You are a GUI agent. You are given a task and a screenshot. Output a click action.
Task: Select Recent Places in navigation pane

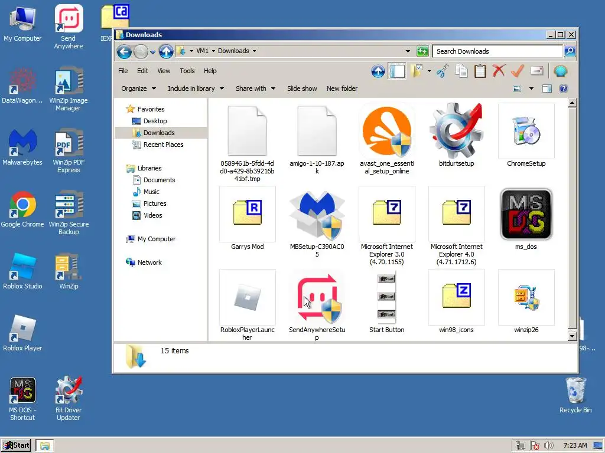(x=163, y=145)
